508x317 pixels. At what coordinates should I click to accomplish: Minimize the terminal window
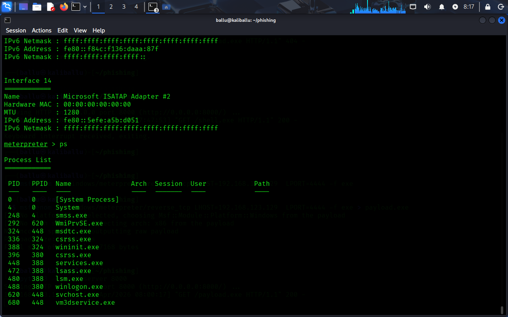coord(483,20)
